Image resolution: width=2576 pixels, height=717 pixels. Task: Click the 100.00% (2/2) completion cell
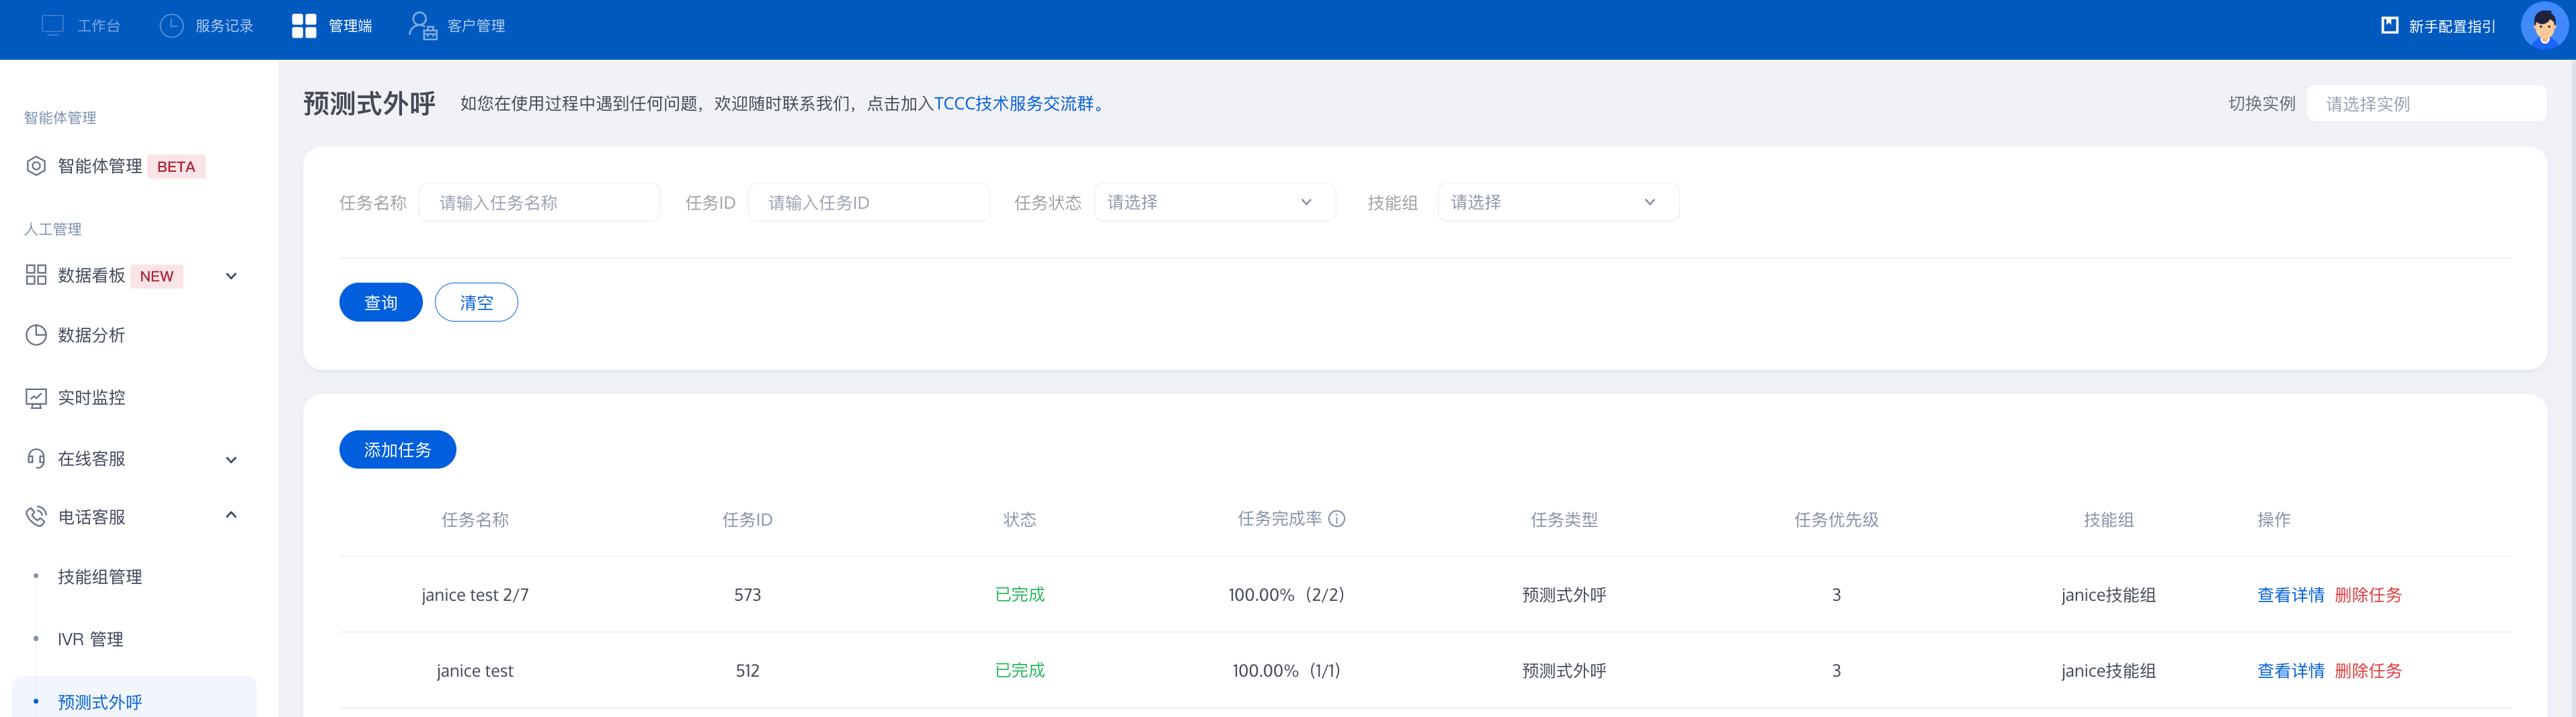(1286, 594)
